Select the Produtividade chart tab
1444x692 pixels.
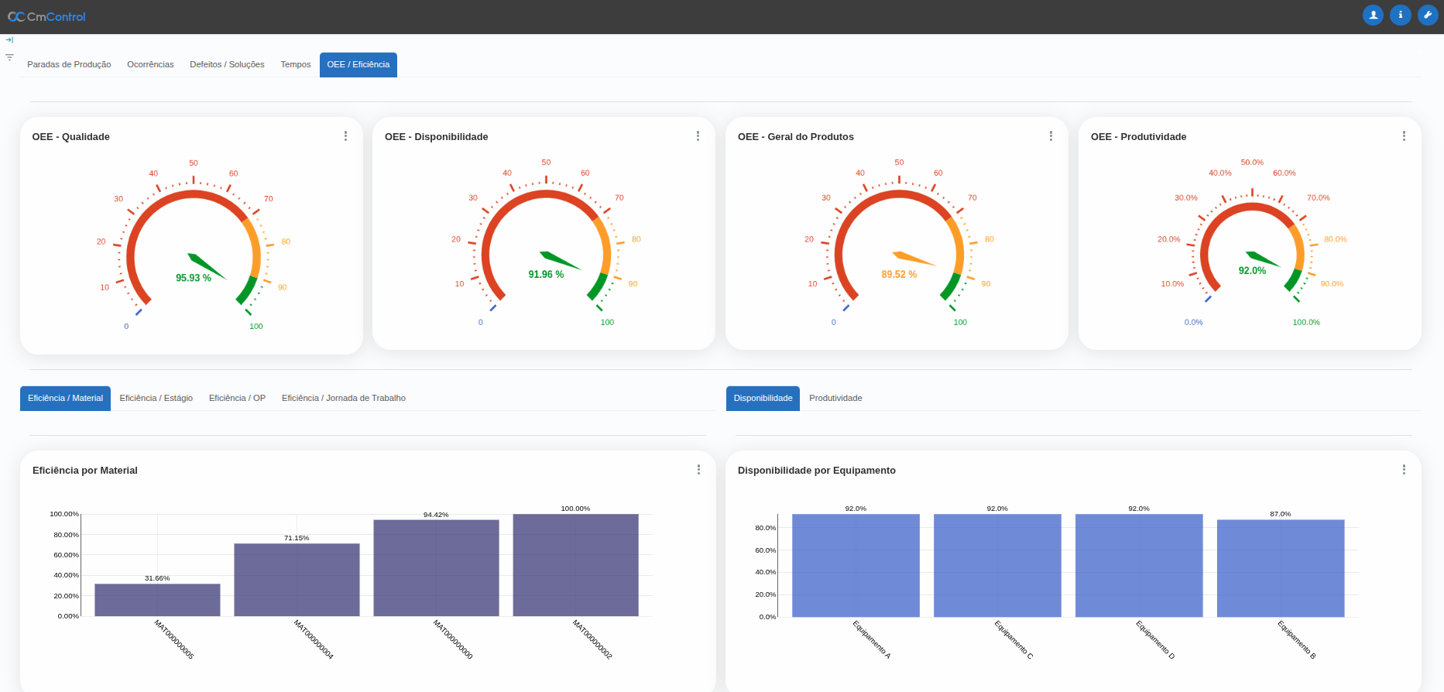[x=835, y=399]
